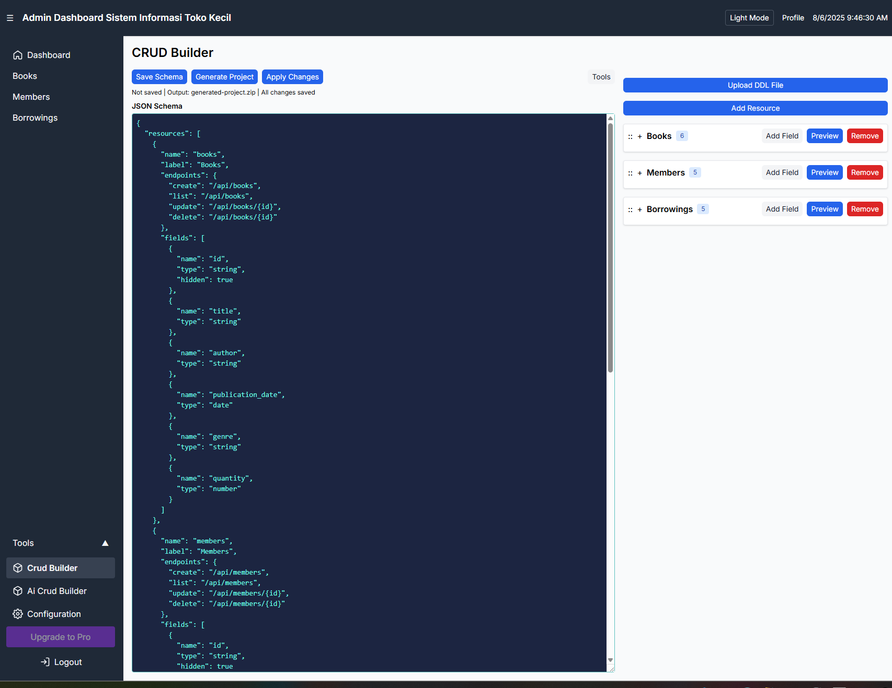Click the date and time display
Viewport: 892px width, 688px height.
coord(850,18)
